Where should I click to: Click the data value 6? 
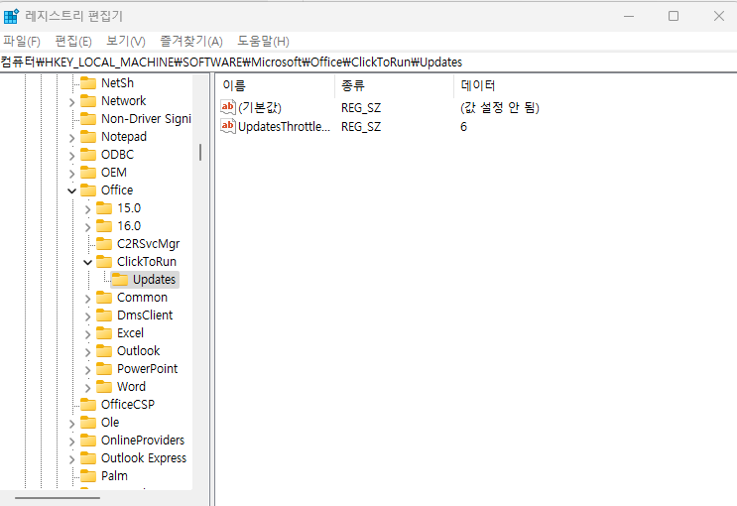tap(463, 127)
